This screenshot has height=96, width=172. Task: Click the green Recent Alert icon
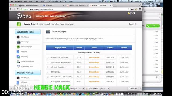click(x=19, y=24)
